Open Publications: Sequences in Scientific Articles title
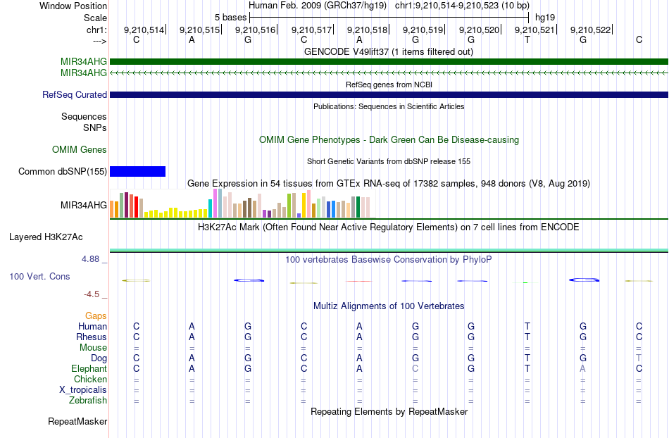Viewport: 669px width, 438px height. point(389,106)
